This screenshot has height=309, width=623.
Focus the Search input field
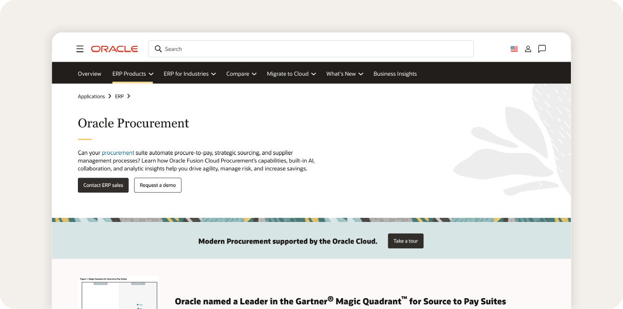pyautogui.click(x=311, y=49)
